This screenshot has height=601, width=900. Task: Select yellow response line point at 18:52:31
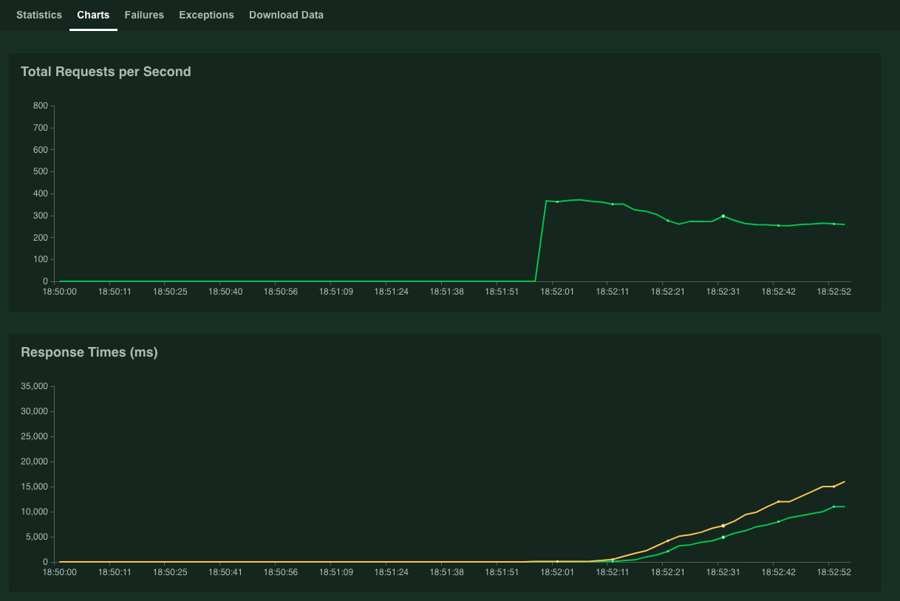(723, 526)
